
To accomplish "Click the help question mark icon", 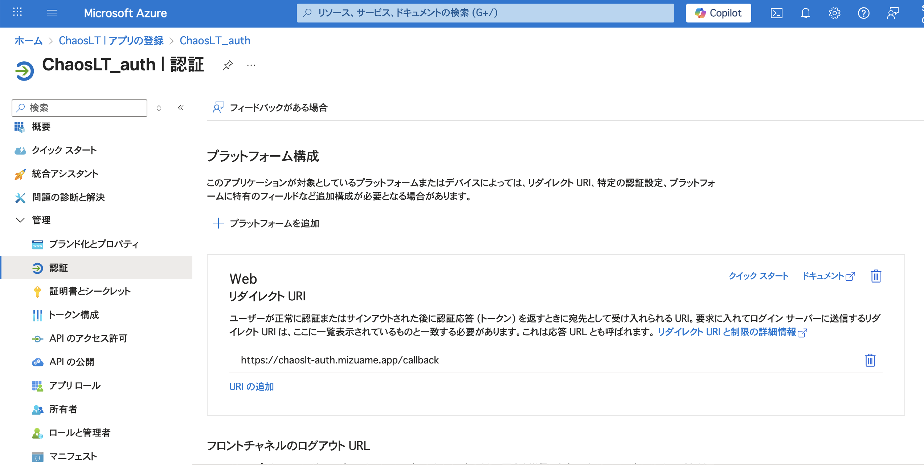I will tap(863, 13).
